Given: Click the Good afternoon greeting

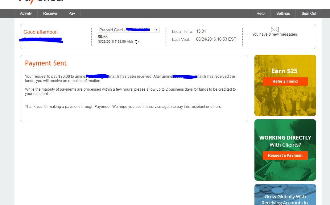Looking at the screenshot, I should click(x=40, y=32).
